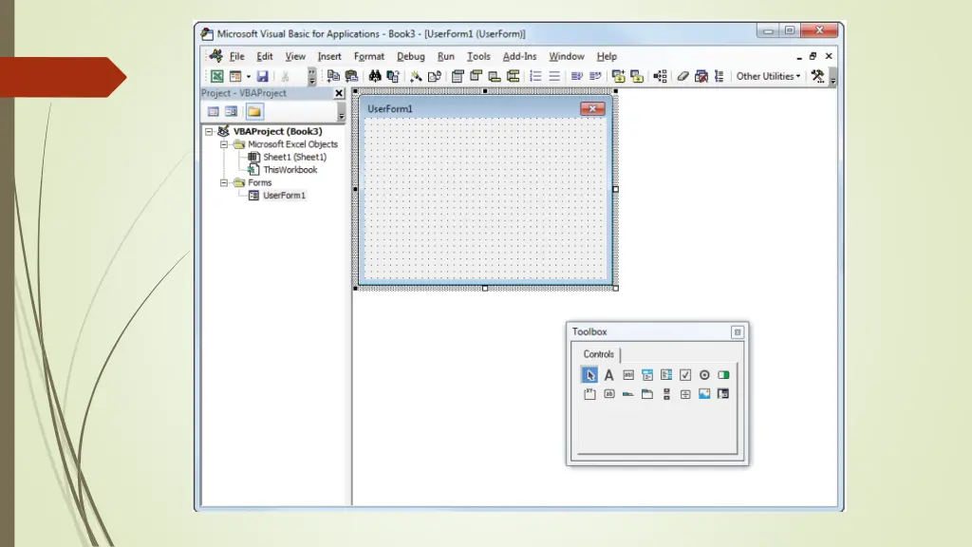This screenshot has height=547, width=972.
Task: Pick the TabStrip control in Toolbox
Action: (628, 394)
